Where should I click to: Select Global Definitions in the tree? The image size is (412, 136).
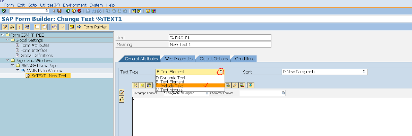click(x=37, y=55)
